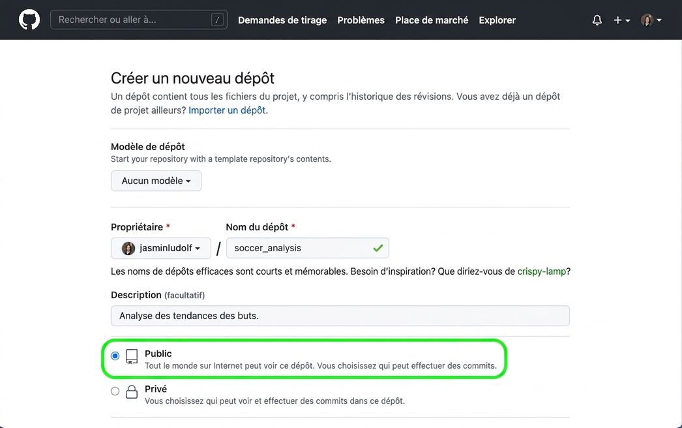Click the private lock icon
682x428 pixels.
131,392
